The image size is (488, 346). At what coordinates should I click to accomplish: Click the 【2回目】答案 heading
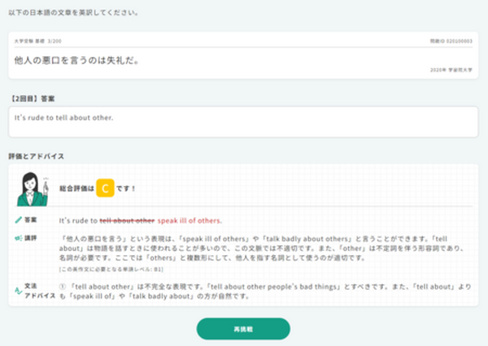coord(33,97)
